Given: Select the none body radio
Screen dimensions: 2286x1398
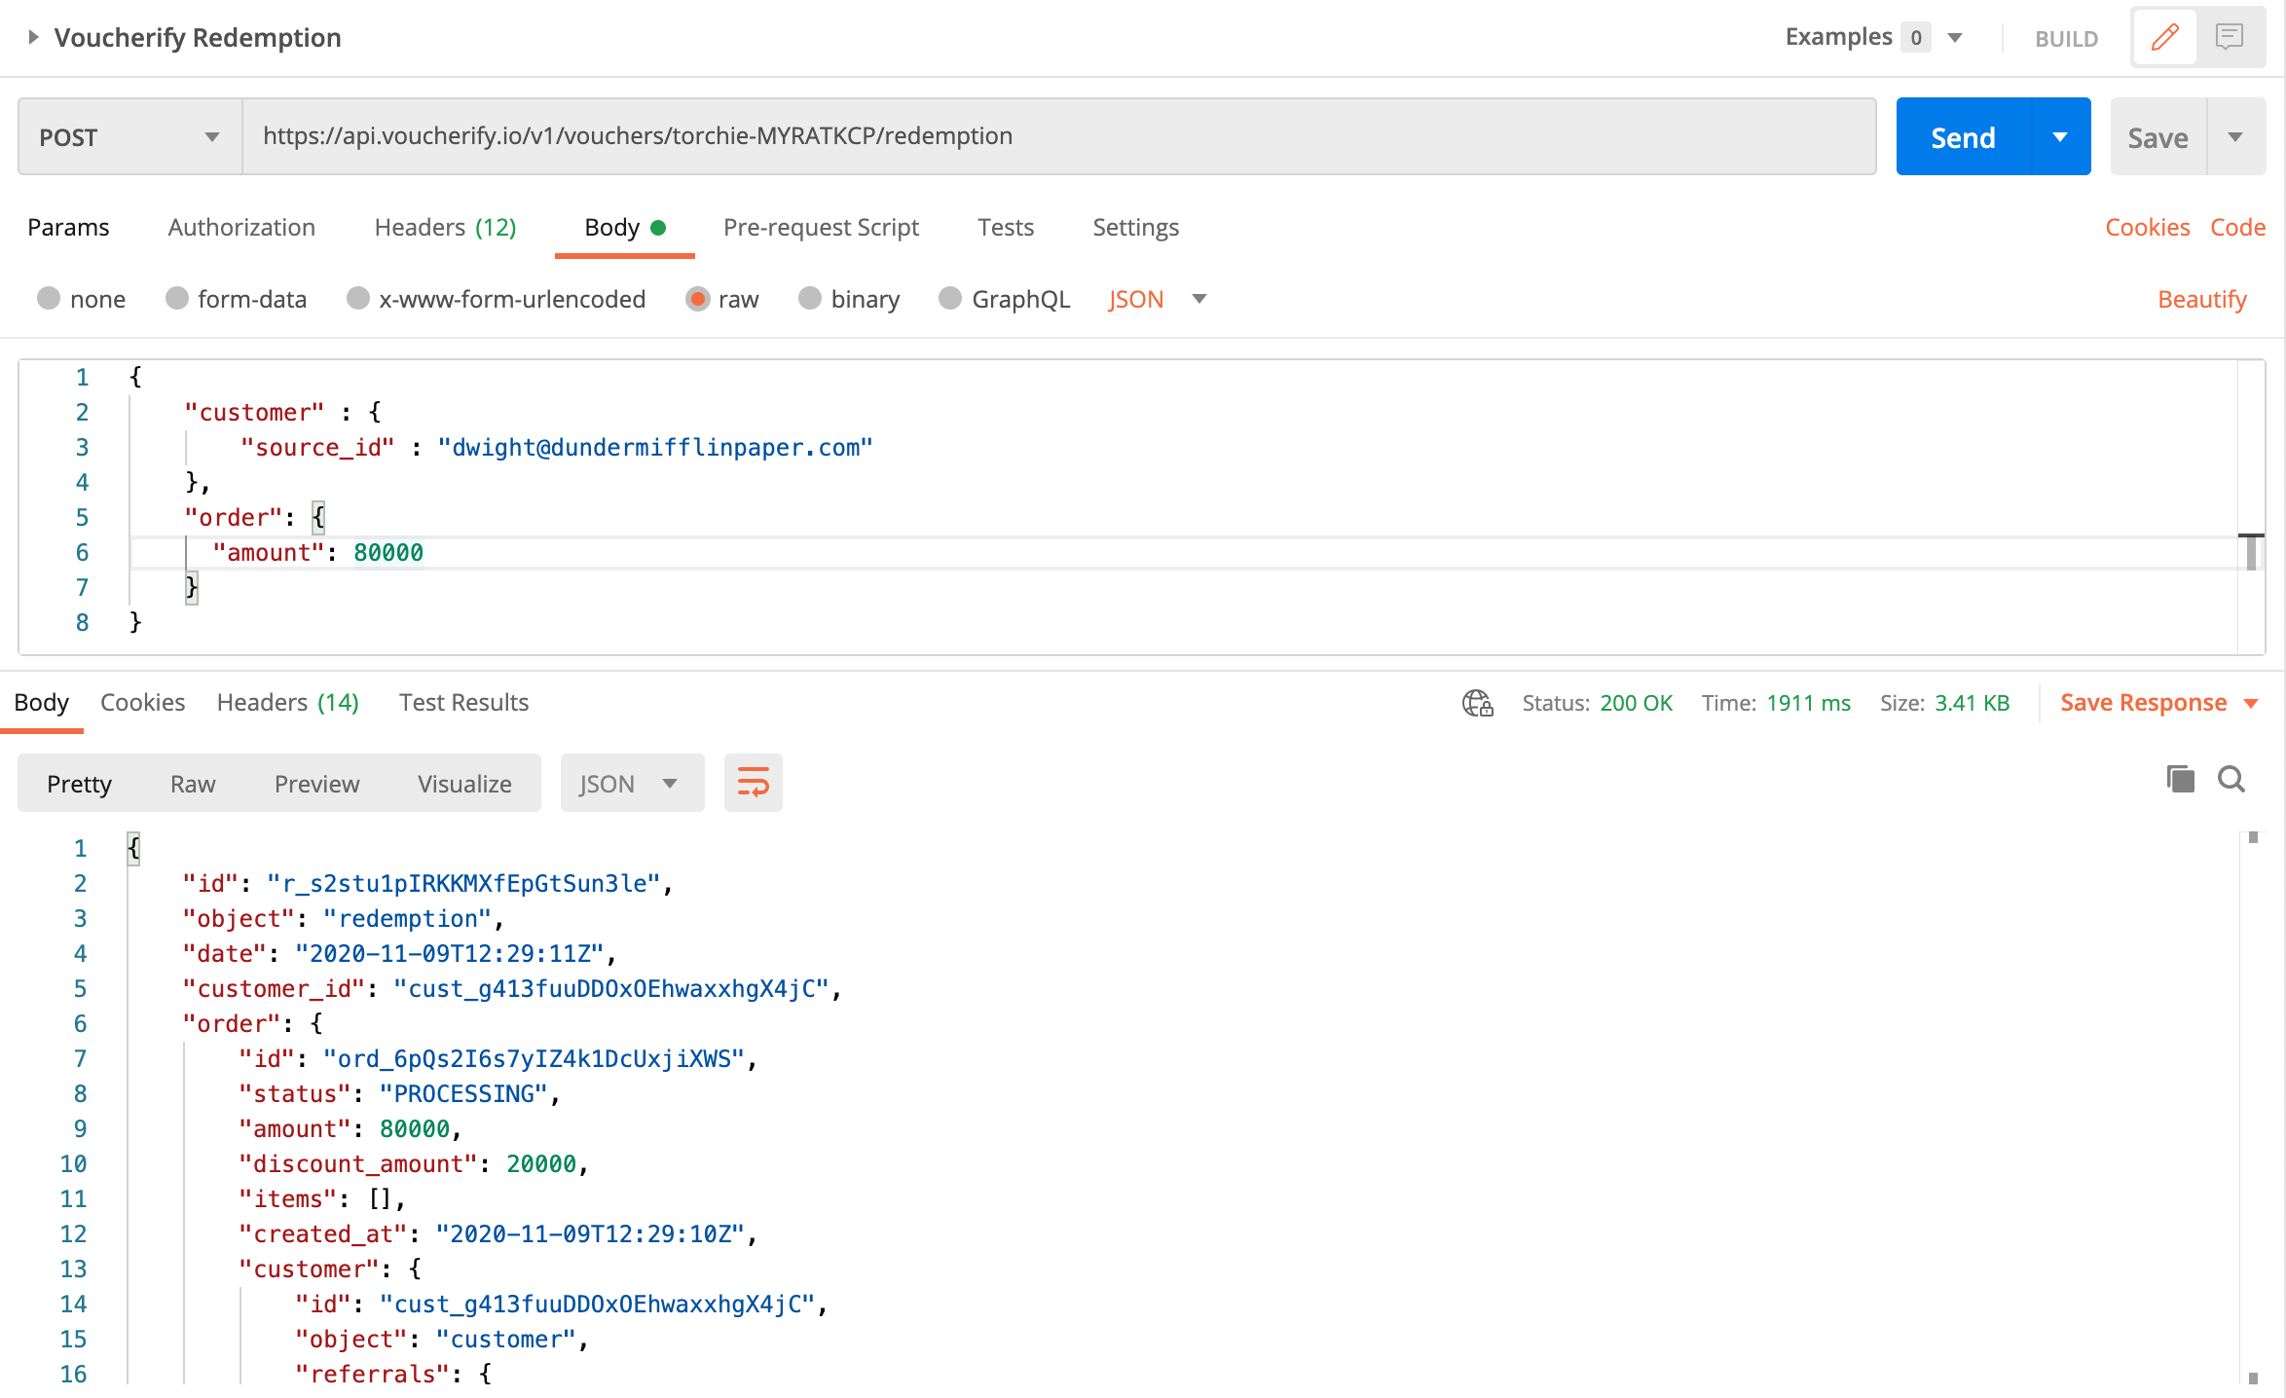Looking at the screenshot, I should pos(49,298).
